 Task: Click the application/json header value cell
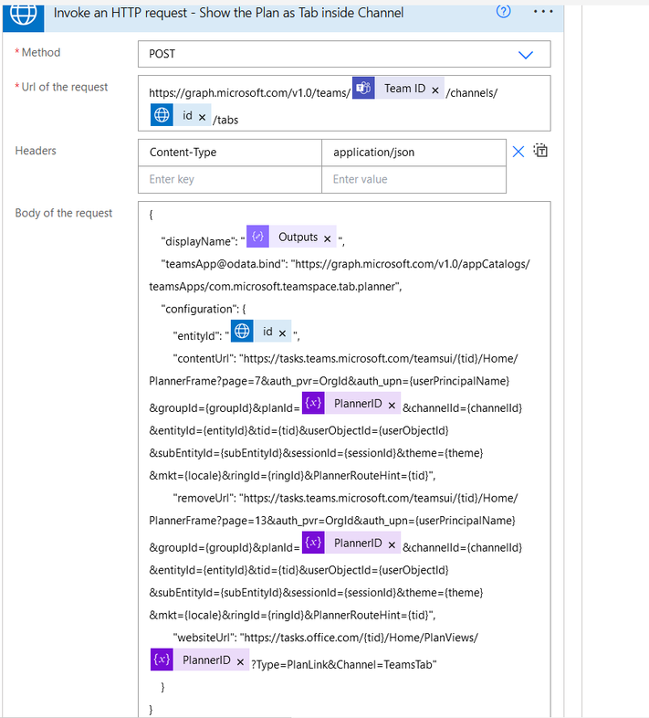(x=413, y=153)
